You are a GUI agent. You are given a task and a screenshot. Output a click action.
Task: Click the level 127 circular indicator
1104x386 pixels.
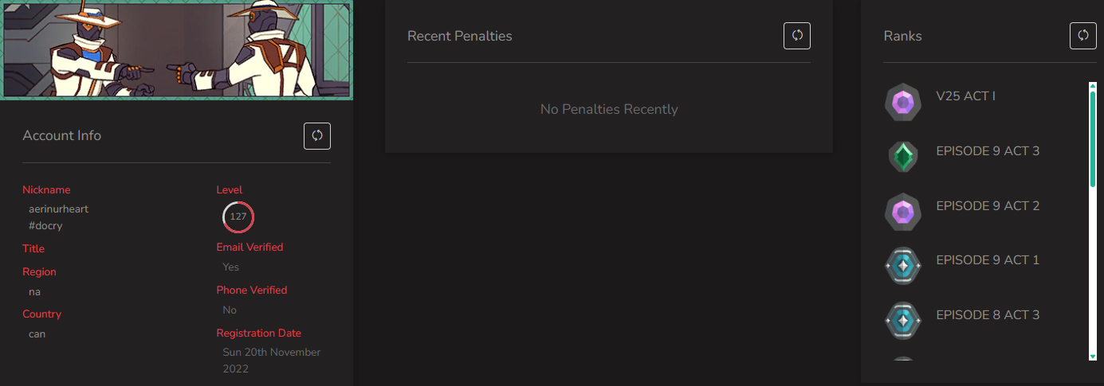pyautogui.click(x=238, y=216)
